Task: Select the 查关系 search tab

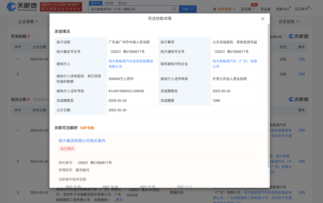Action: (122, 3)
